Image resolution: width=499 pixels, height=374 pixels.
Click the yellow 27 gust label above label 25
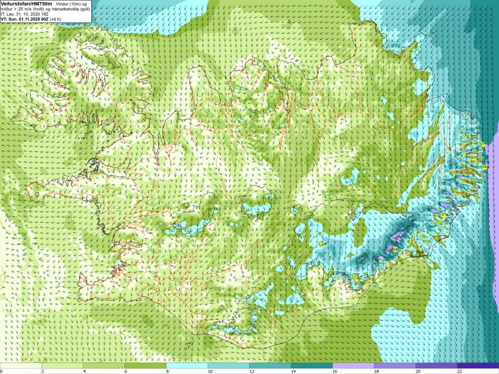[482, 145]
